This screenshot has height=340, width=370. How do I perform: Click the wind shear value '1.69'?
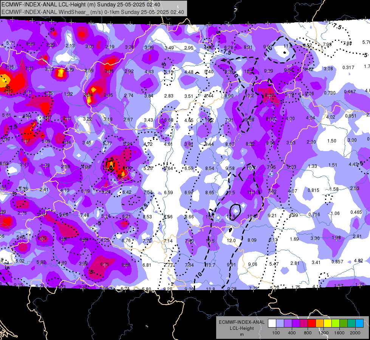(294, 239)
